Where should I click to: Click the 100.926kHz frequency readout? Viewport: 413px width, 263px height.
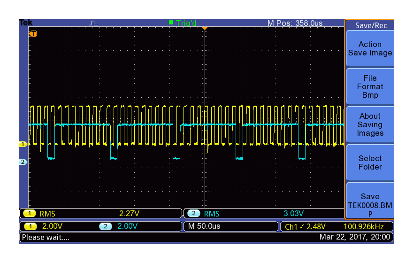point(363,226)
